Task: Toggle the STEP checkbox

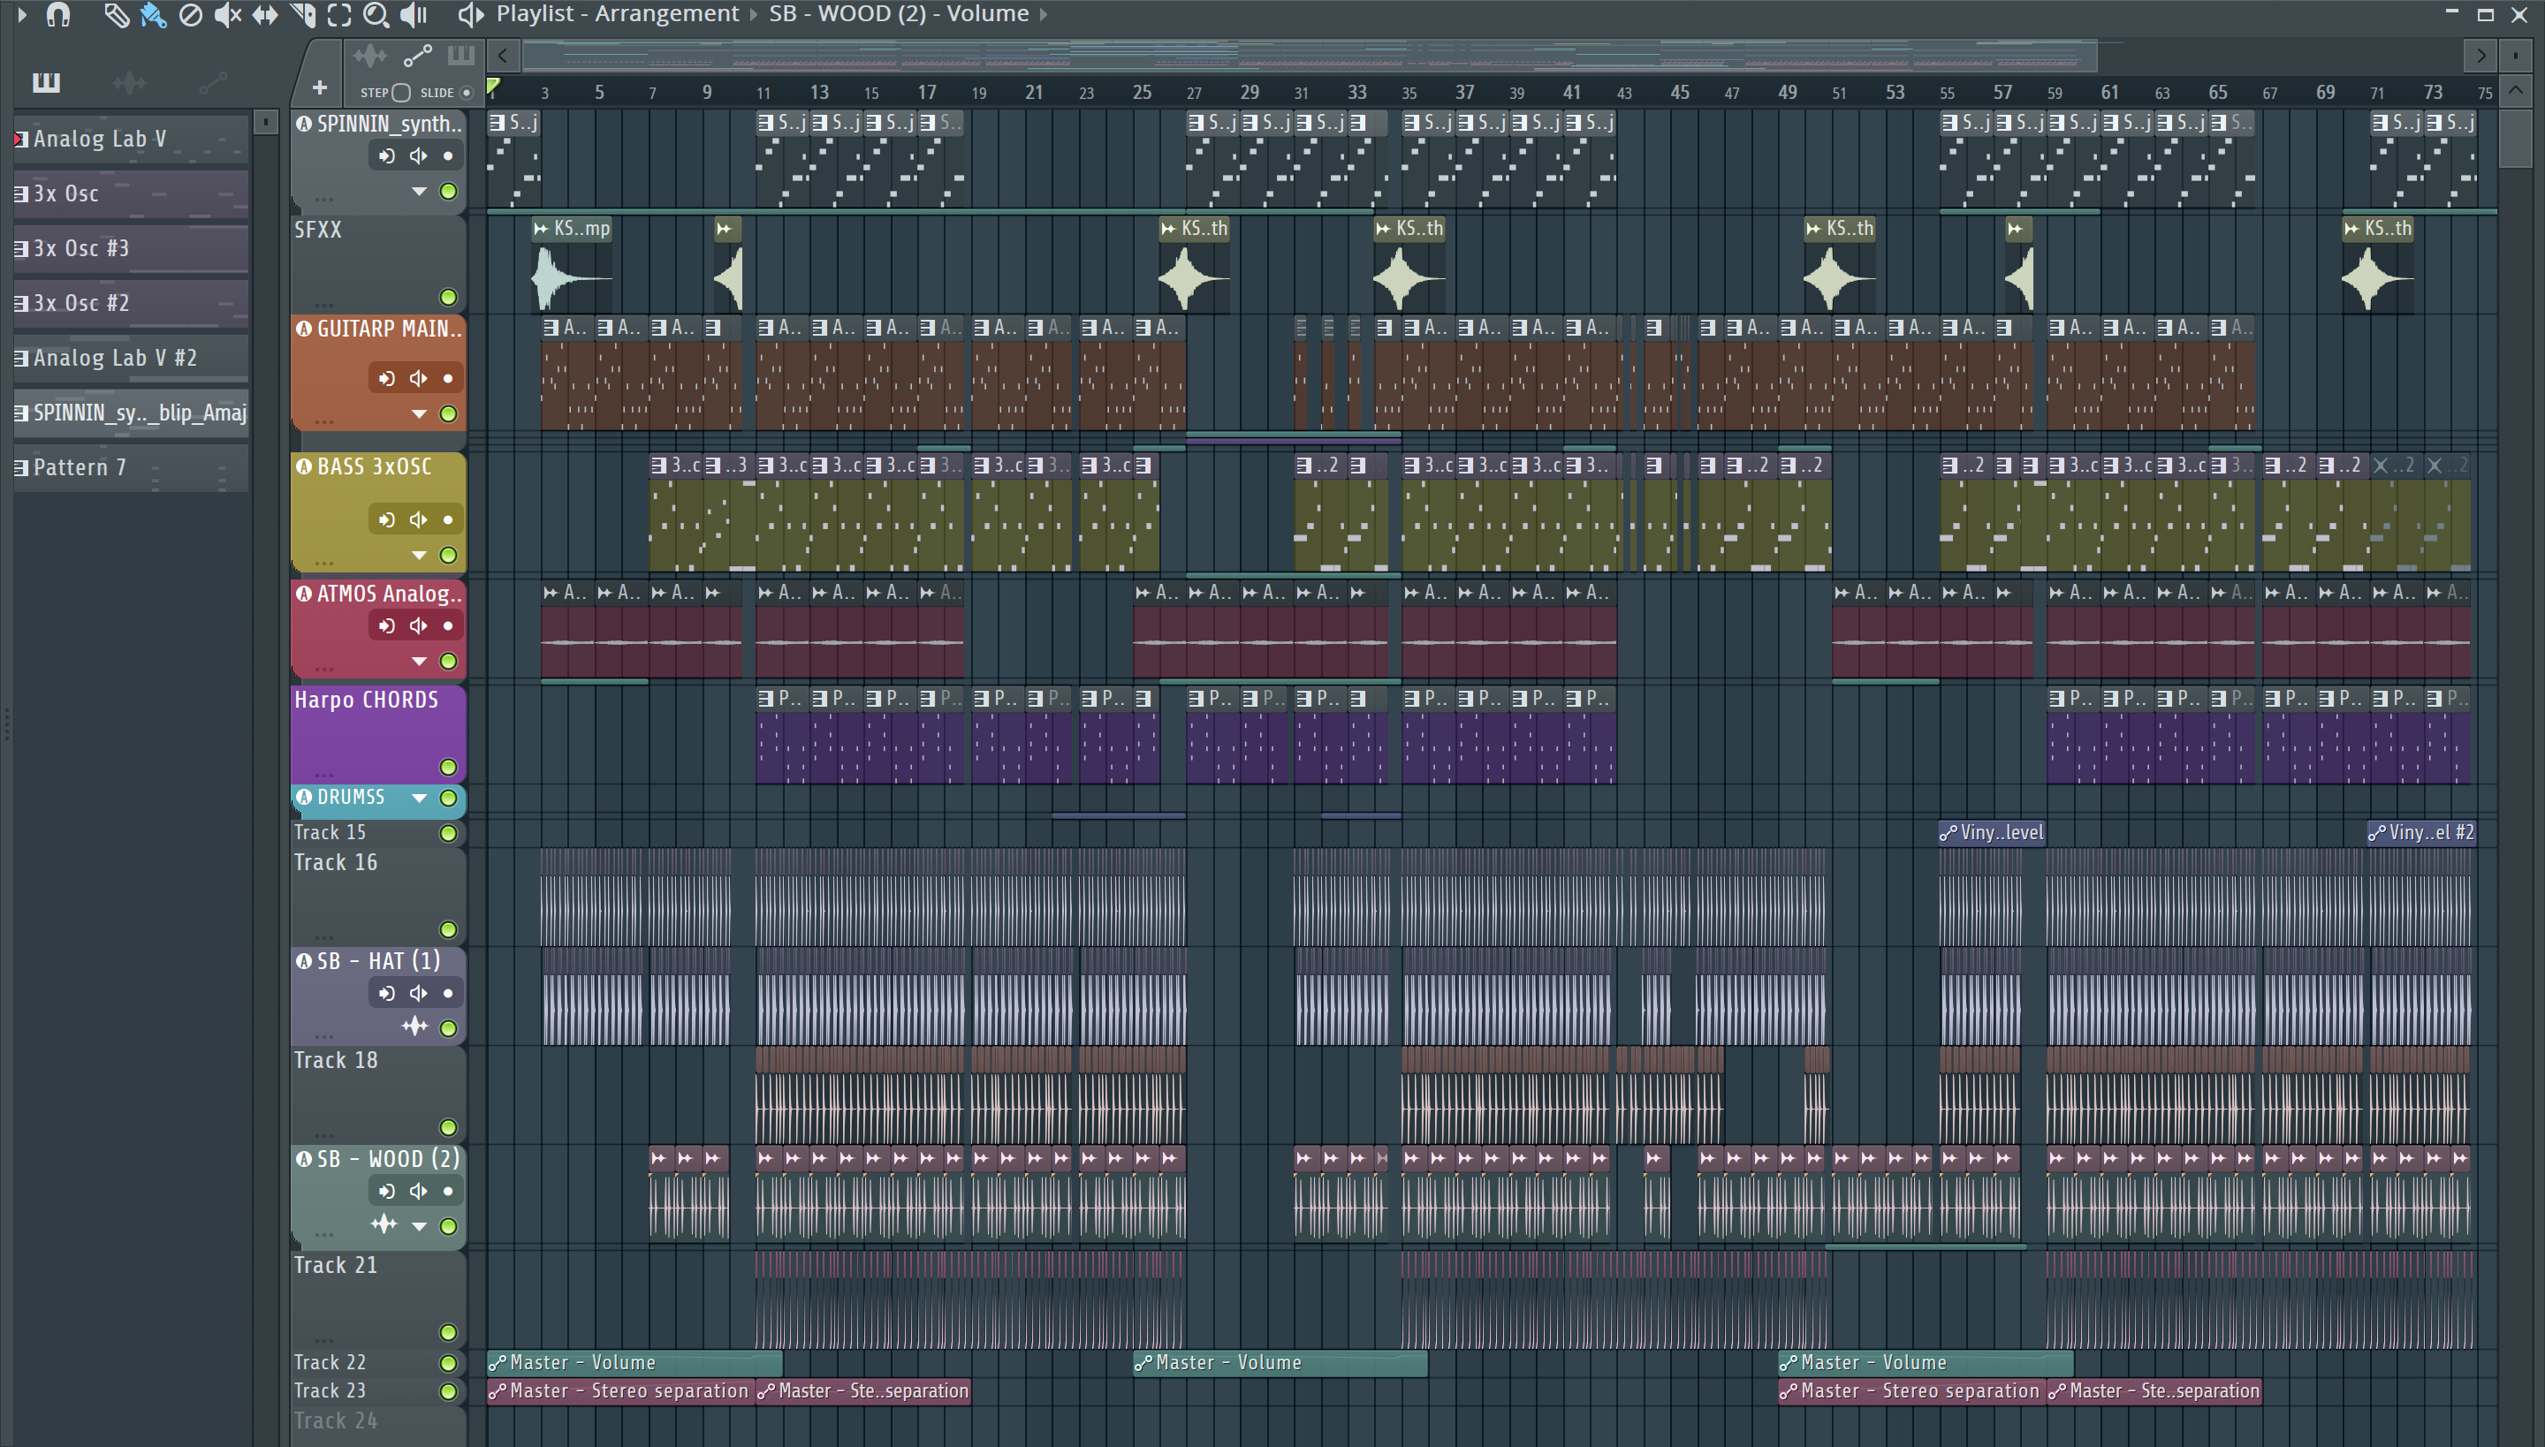Action: [x=401, y=93]
